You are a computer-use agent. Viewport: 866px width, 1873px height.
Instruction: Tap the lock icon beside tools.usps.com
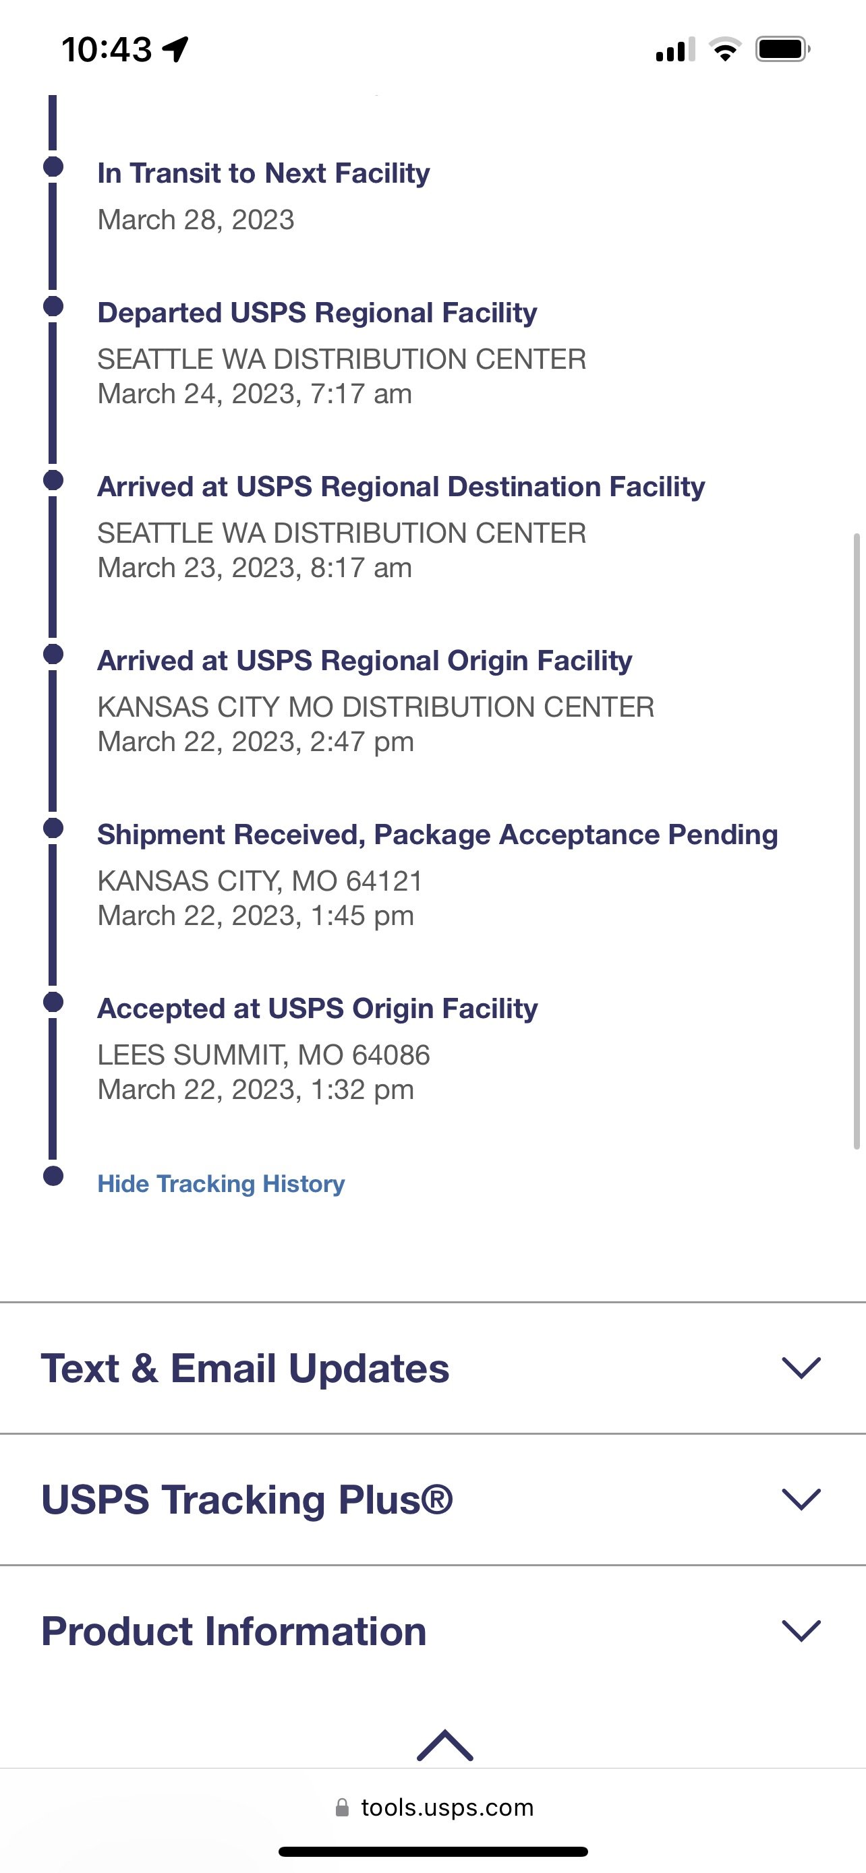[342, 1808]
